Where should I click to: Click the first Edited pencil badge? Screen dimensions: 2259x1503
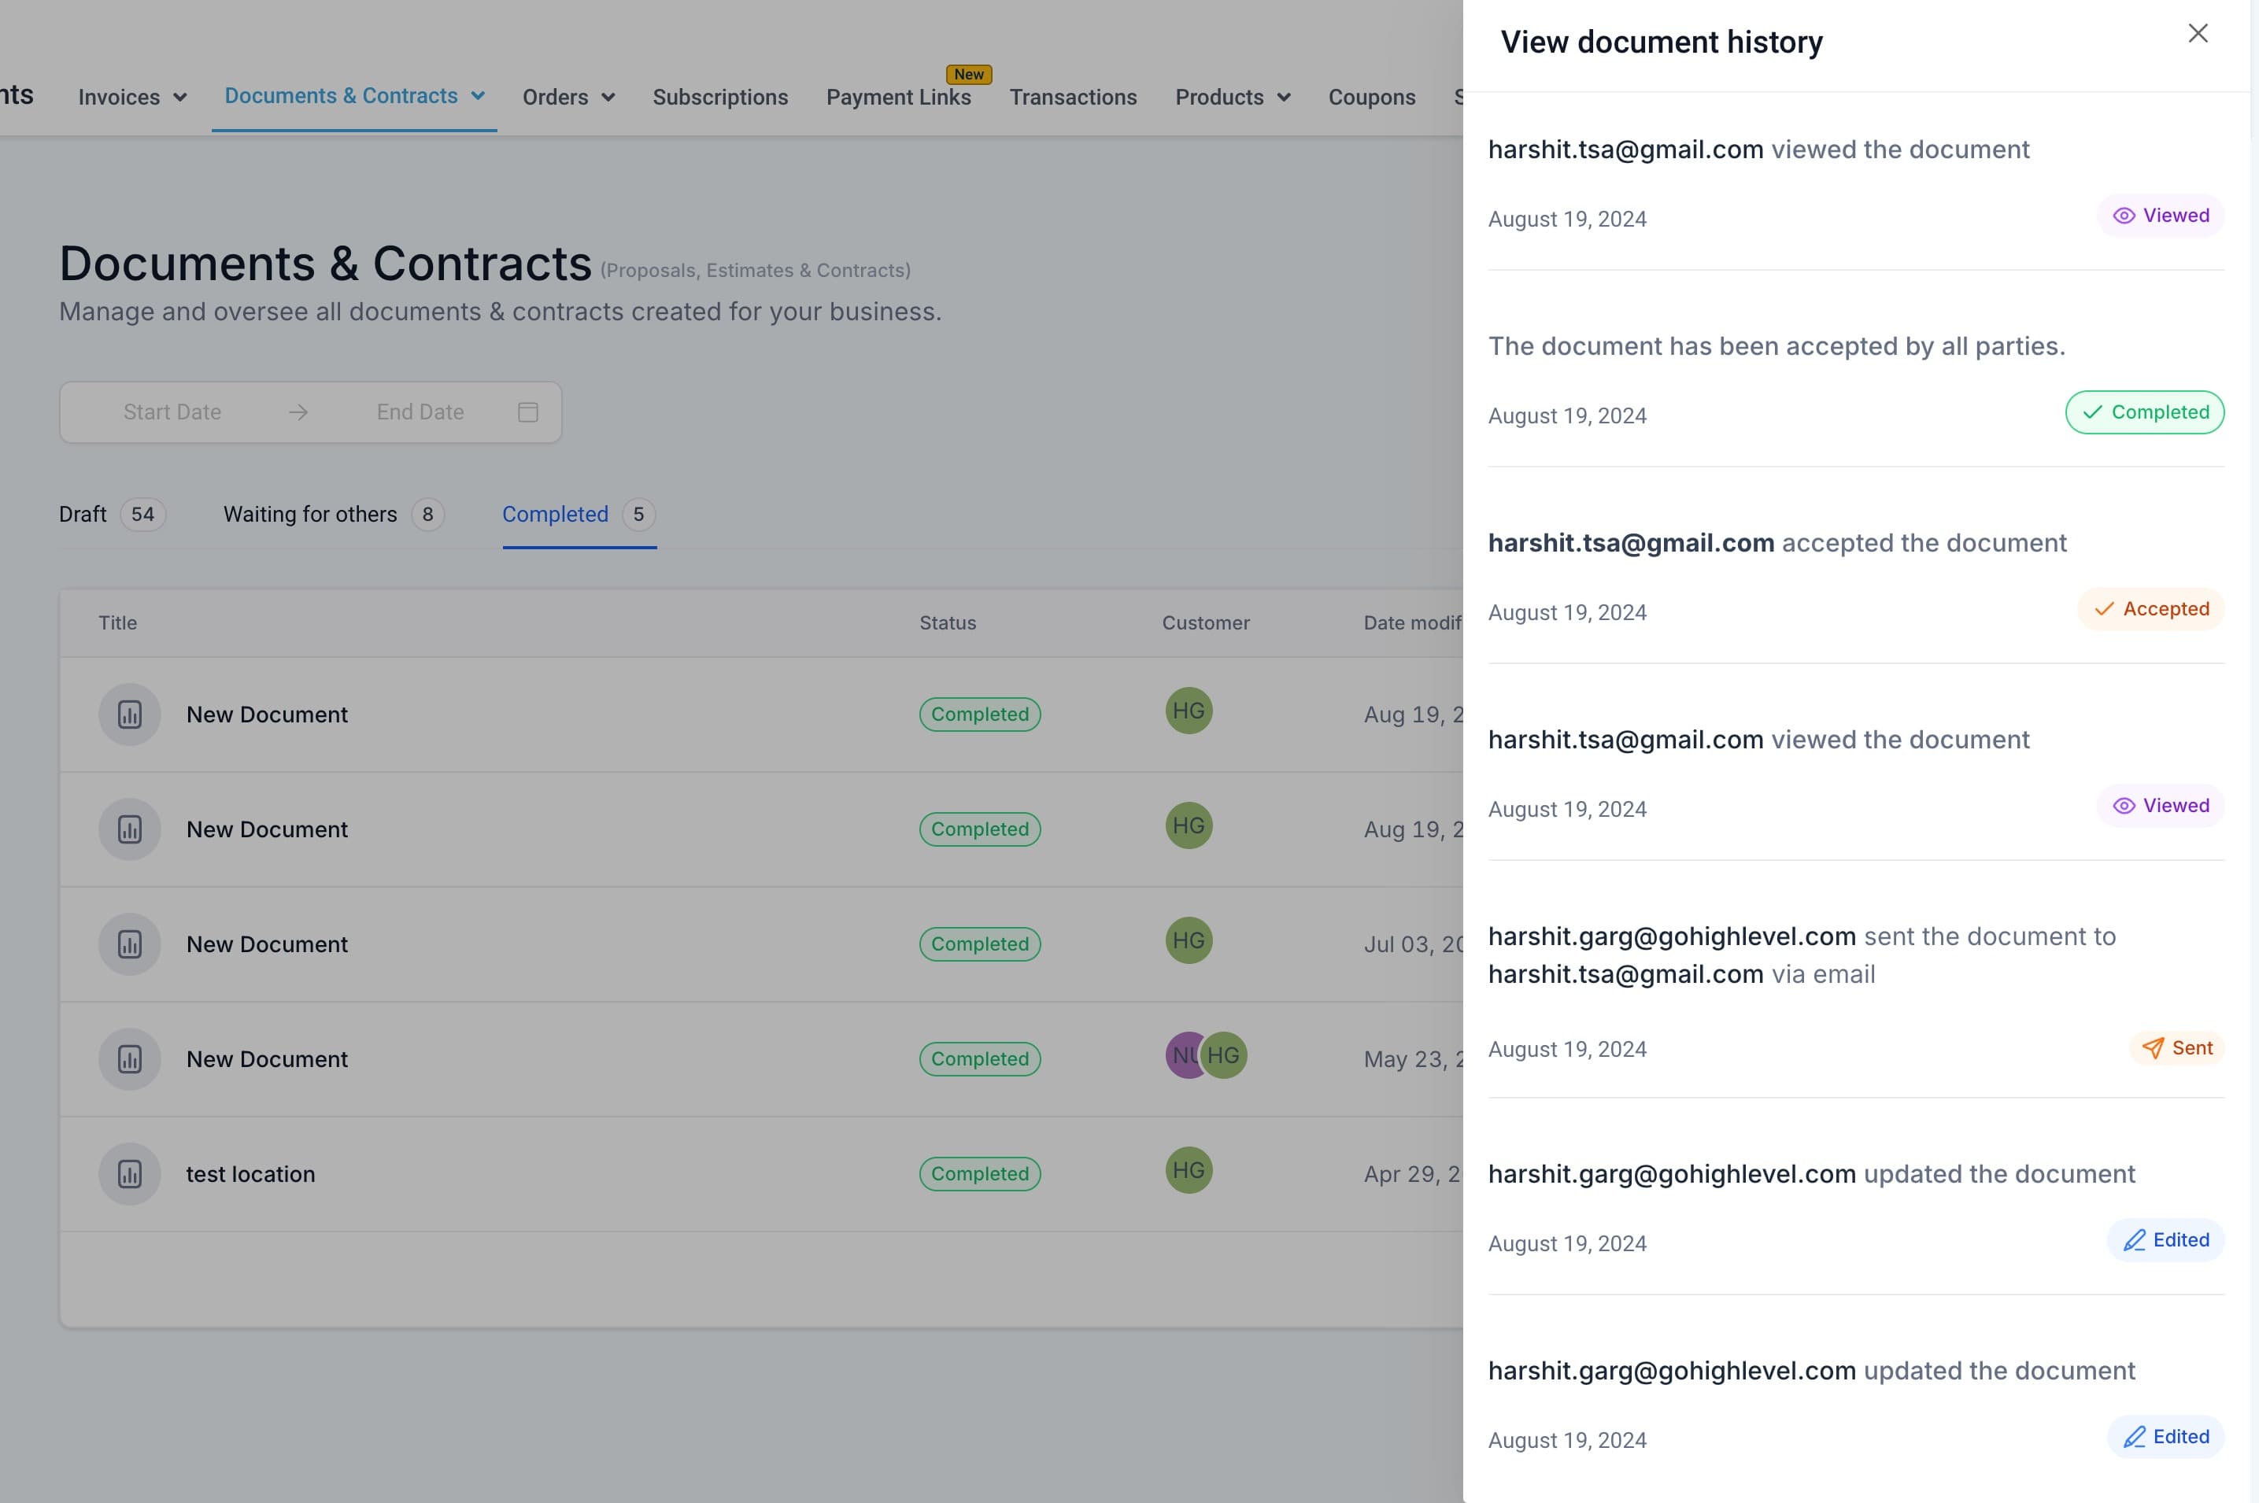coord(2165,1239)
